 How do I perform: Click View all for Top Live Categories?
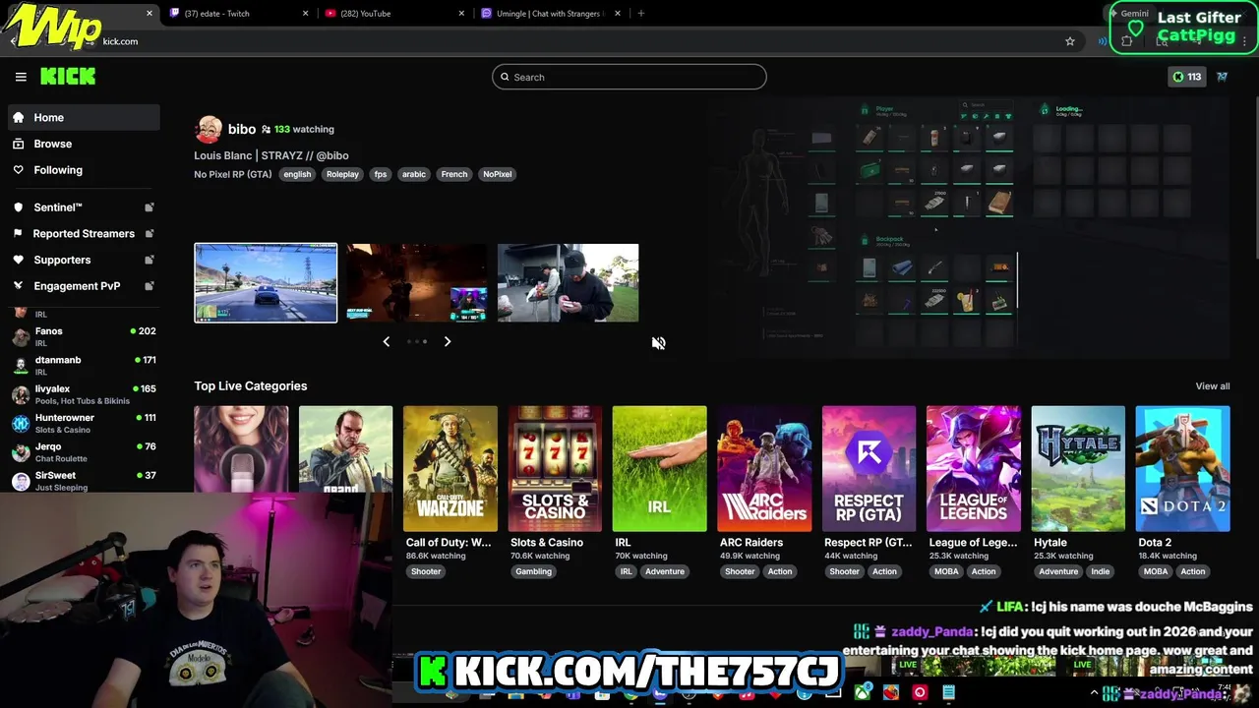pyautogui.click(x=1212, y=386)
